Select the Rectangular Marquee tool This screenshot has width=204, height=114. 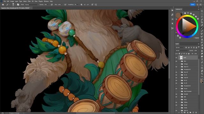[202, 14]
